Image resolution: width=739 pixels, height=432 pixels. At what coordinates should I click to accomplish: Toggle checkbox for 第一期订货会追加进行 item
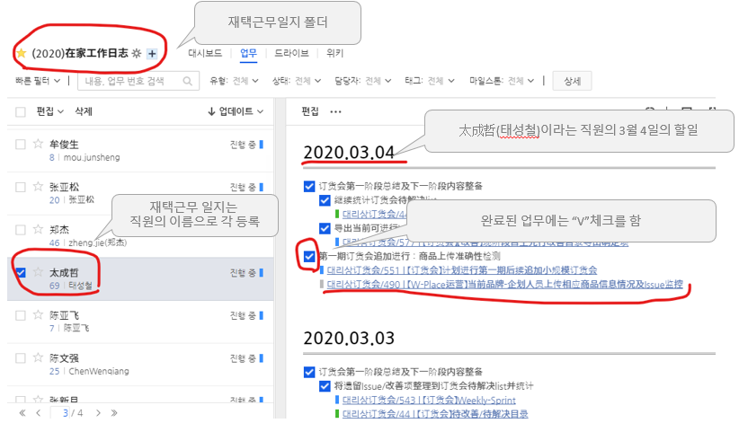point(309,257)
